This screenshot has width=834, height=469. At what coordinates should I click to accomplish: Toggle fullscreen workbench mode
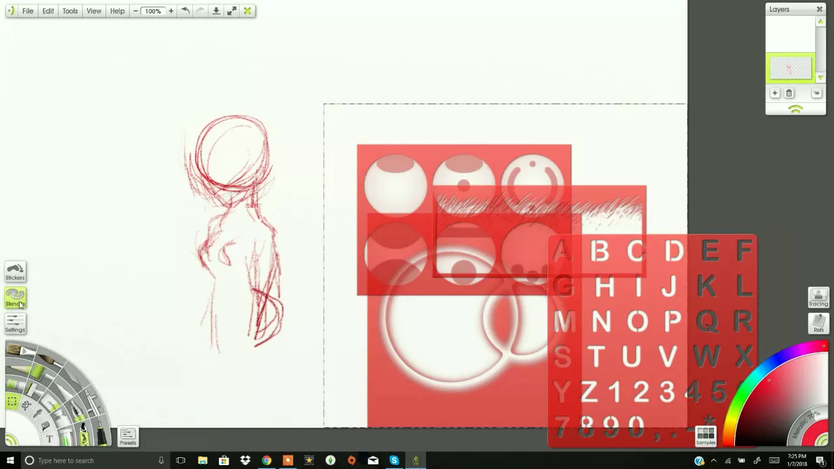click(x=231, y=11)
